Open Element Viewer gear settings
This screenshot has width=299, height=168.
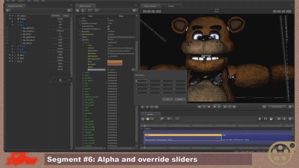tap(134, 10)
